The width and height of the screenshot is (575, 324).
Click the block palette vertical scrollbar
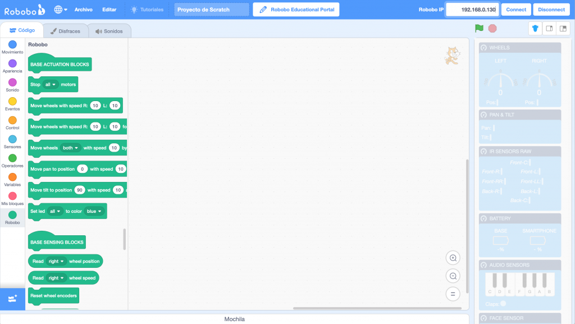click(x=125, y=239)
